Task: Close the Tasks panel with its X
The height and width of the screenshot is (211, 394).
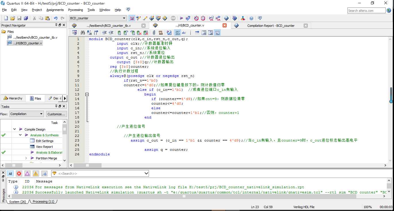Action: click(x=64, y=106)
